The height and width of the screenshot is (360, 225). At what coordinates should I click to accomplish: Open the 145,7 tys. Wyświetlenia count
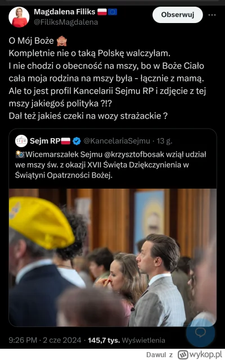(127, 340)
